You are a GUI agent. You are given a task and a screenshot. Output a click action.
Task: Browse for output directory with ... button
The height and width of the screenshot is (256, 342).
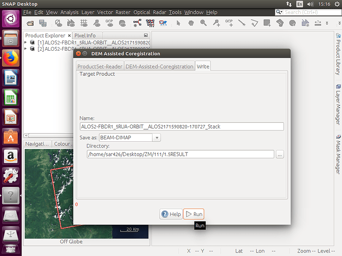(280, 155)
